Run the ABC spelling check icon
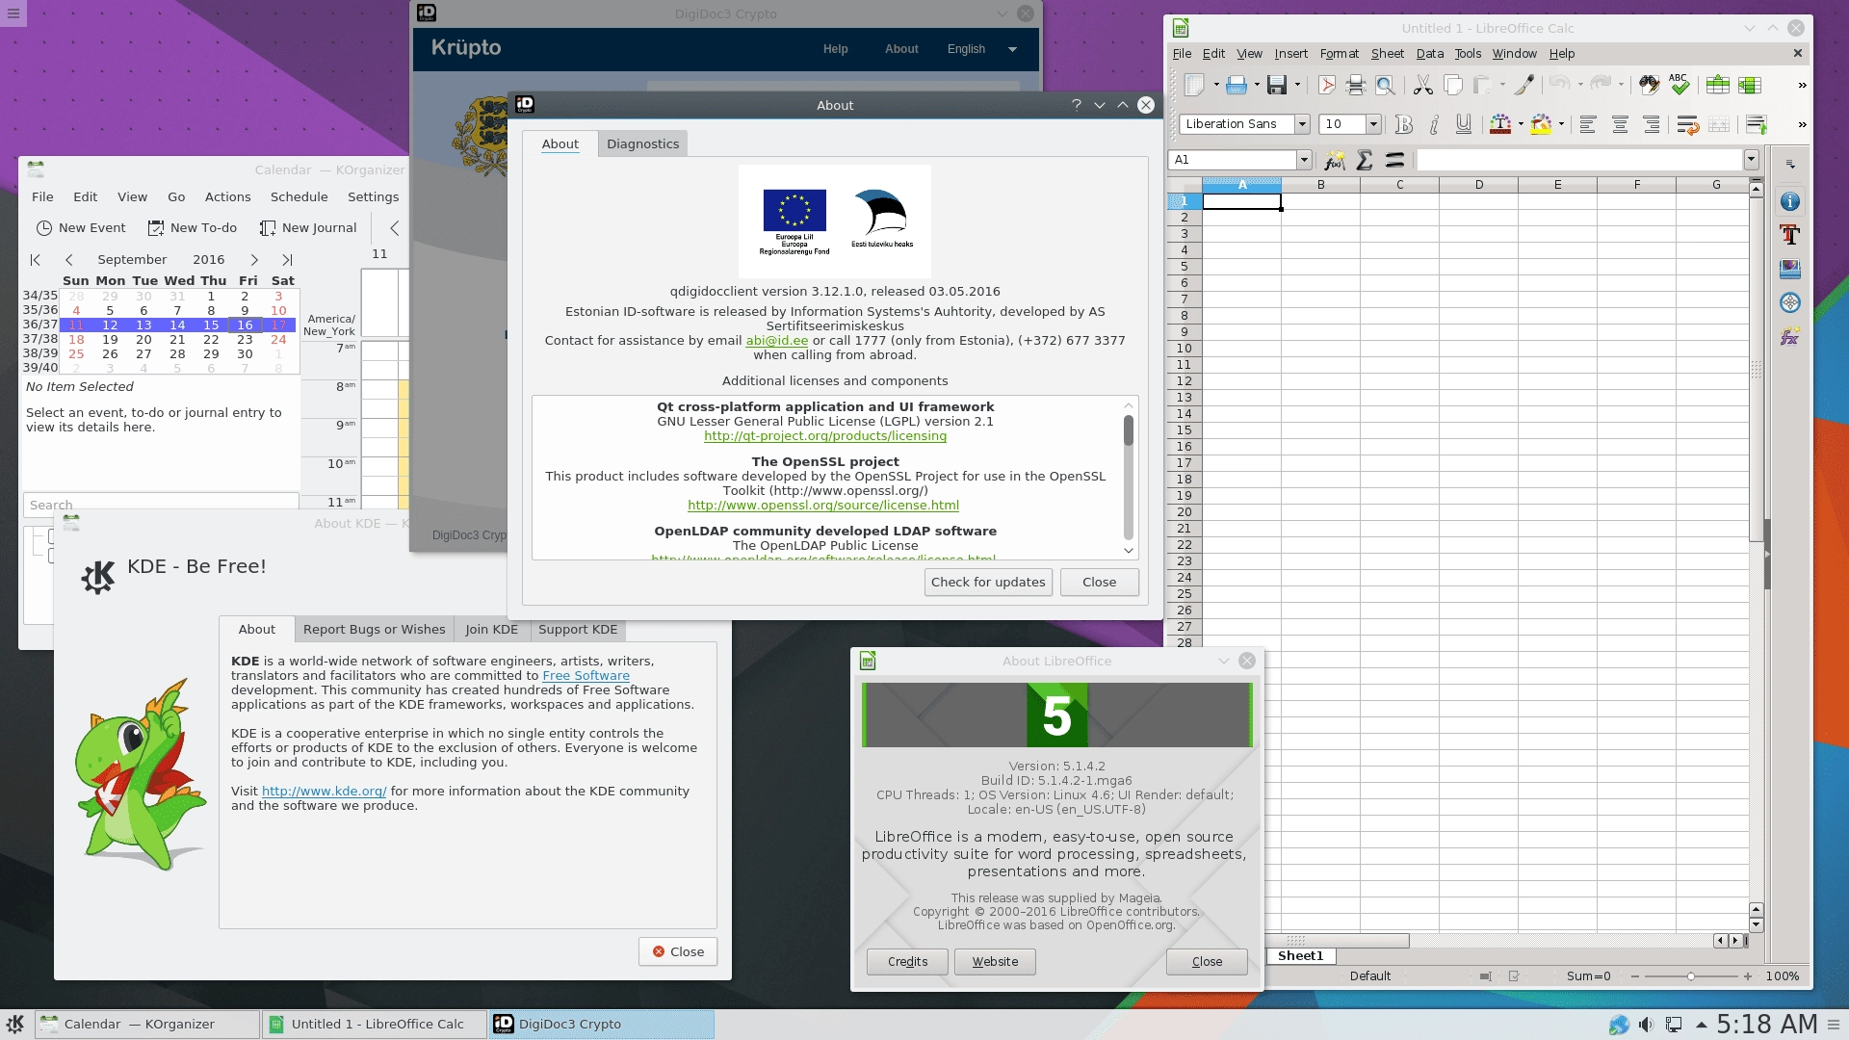This screenshot has height=1040, width=1849. [x=1679, y=85]
